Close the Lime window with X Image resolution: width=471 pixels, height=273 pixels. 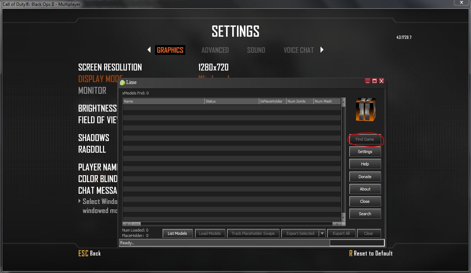(x=381, y=81)
